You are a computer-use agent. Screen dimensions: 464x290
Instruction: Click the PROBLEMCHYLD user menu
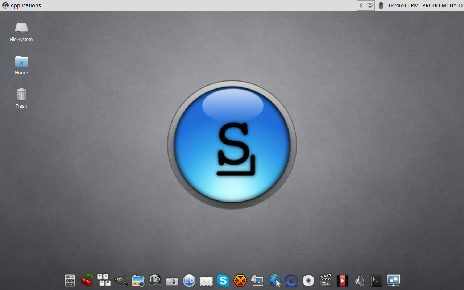[x=442, y=5]
